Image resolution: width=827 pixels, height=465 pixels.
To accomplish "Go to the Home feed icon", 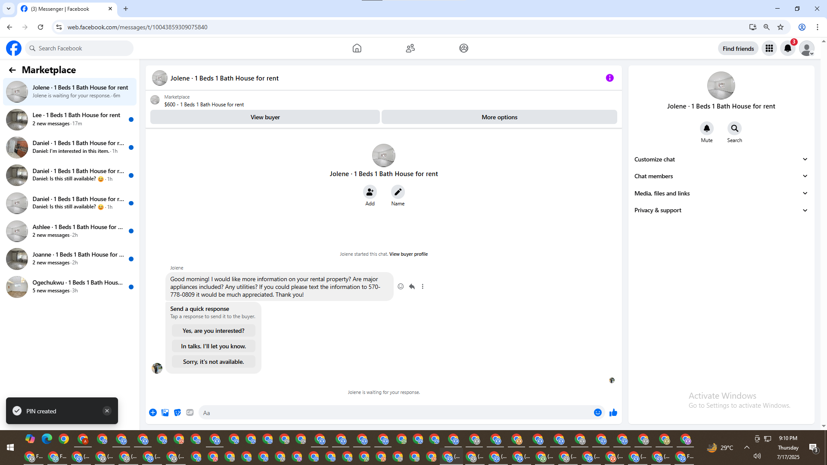I will tap(357, 48).
